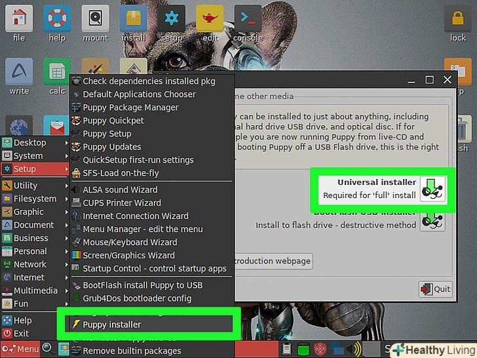Launch CUPS Printer Wizard

151,203
